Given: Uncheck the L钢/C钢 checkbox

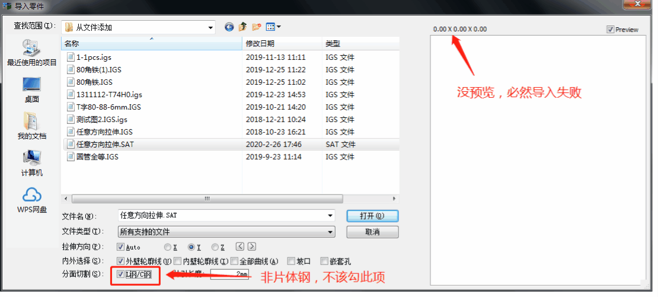Looking at the screenshot, I should pos(121,274).
